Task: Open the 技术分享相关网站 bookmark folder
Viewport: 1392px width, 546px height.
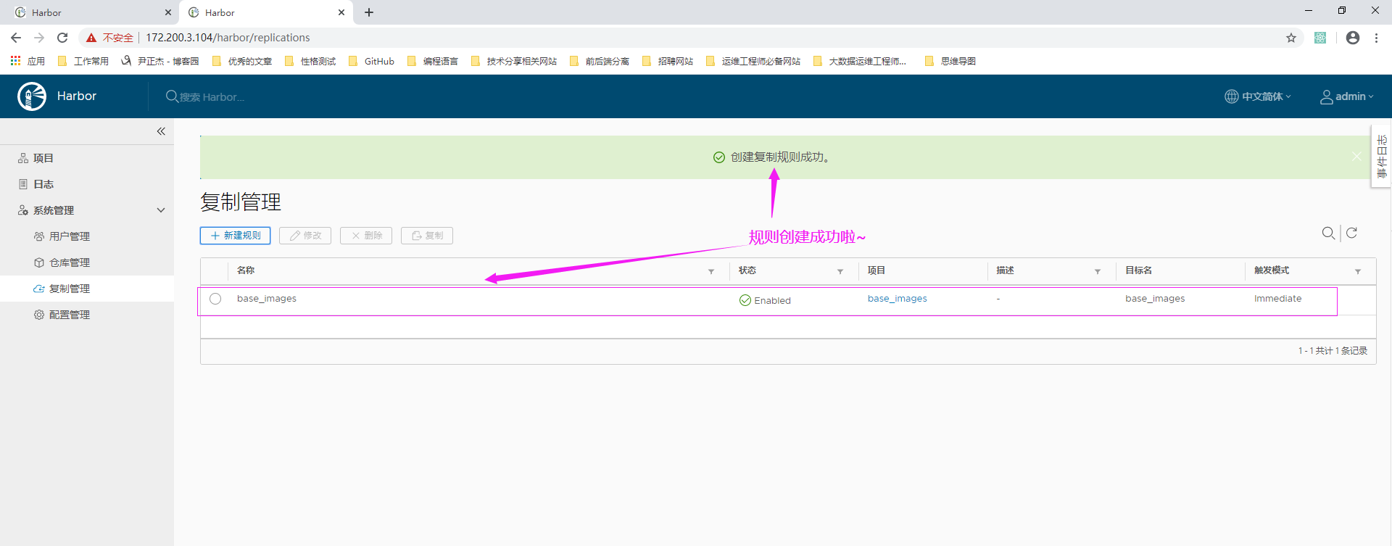Action: coord(514,61)
